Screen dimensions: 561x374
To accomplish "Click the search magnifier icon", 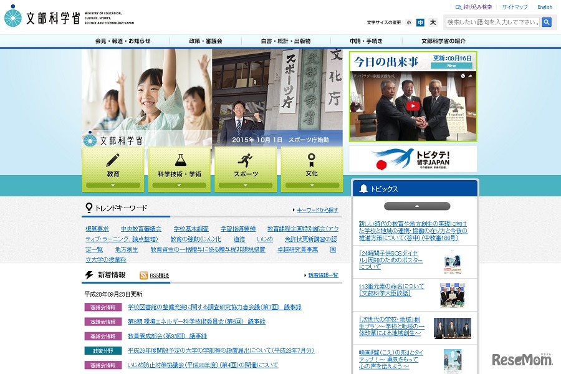I will (x=545, y=21).
